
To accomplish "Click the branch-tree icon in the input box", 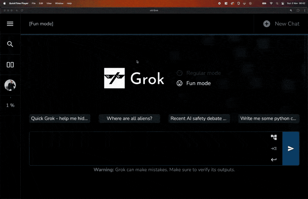I will click(x=274, y=137).
